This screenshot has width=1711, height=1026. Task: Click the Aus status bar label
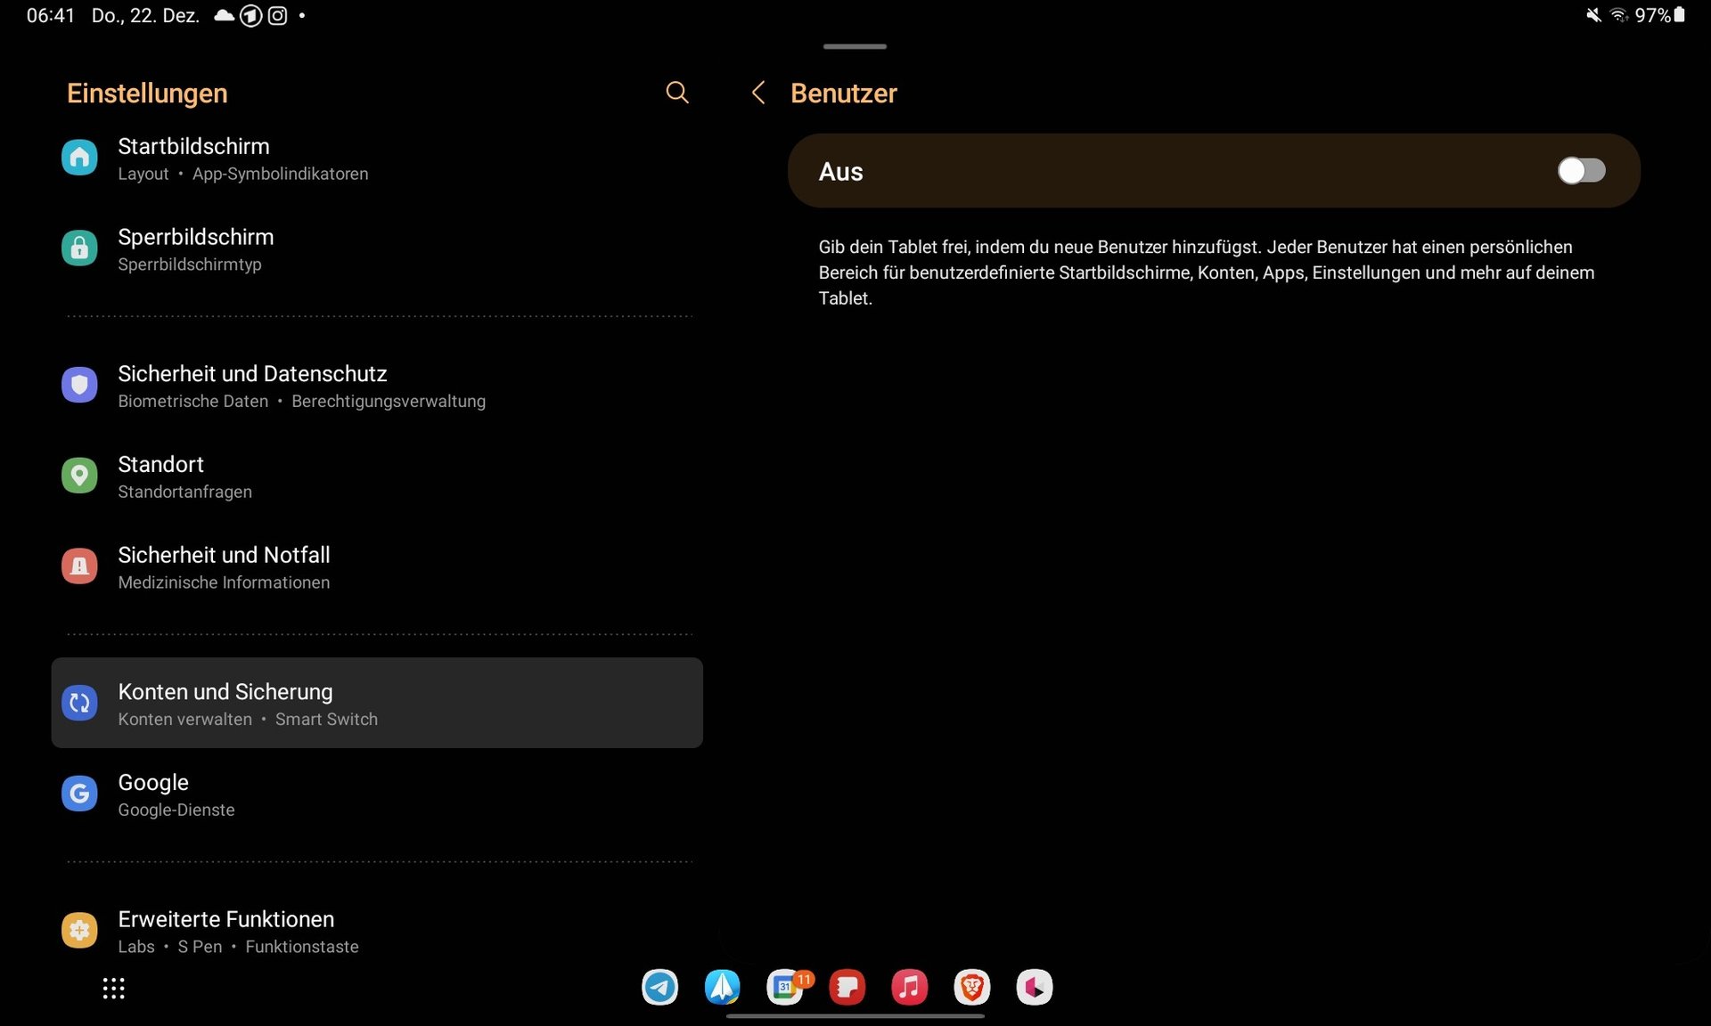[840, 172]
